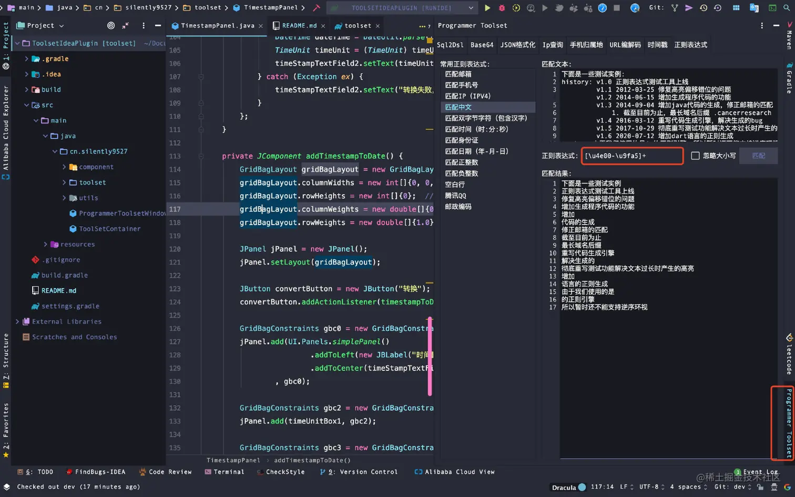
Task: Select 匹配邮箱 in common regex list
Action: [458, 74]
